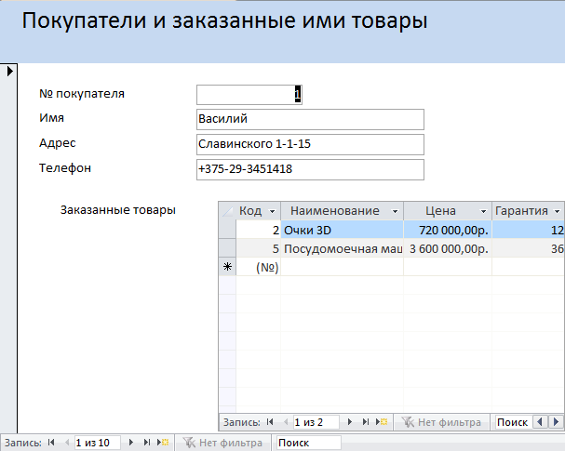The height and width of the screenshot is (451, 565).
Task: Click the Код cell with value 2
Action: coord(259,230)
